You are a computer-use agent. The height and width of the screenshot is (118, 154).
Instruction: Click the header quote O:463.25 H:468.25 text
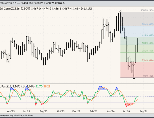coord(32,3)
